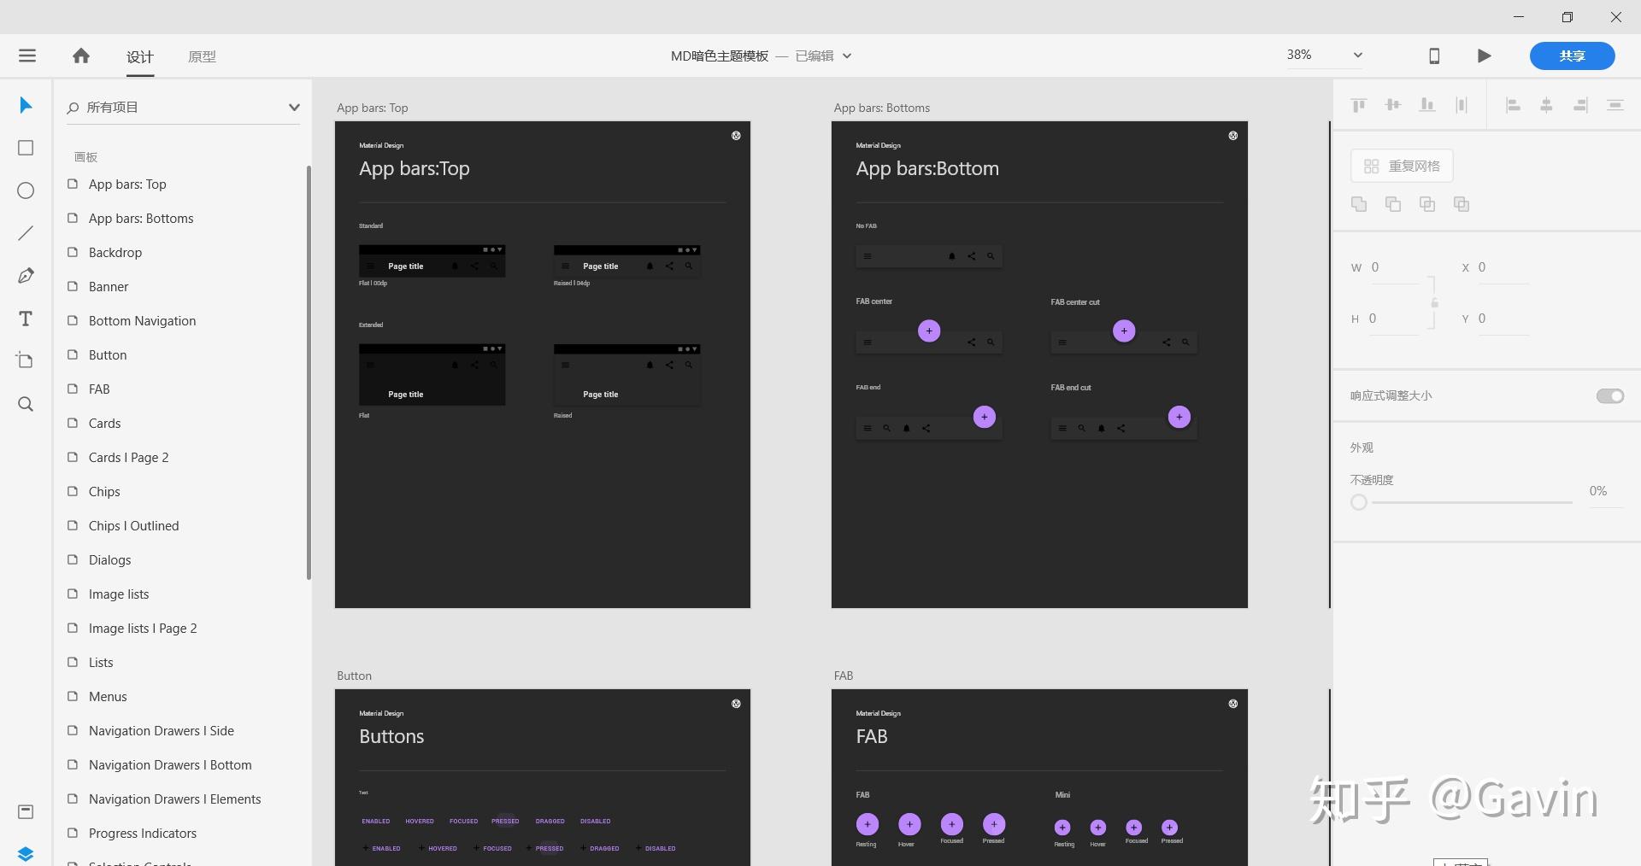1641x866 pixels.
Task: Click the X position input field
Action: click(x=1503, y=267)
